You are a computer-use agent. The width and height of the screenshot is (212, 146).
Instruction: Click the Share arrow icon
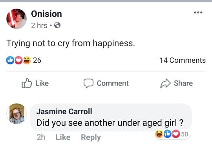pyautogui.click(x=166, y=83)
